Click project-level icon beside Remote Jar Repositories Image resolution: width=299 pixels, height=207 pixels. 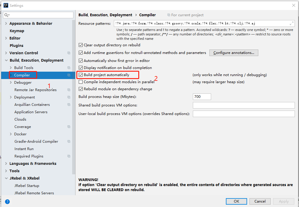point(69,90)
